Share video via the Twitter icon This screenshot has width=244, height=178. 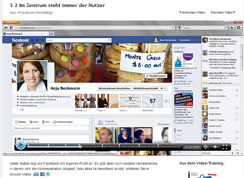[48, 174]
